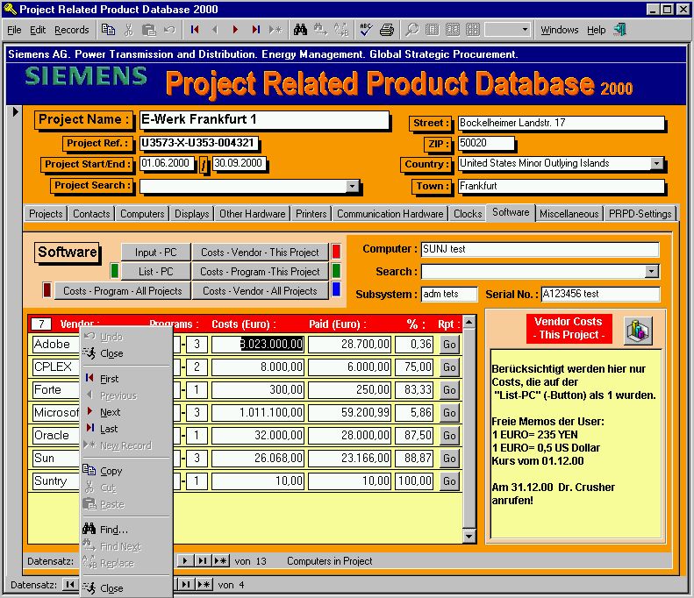
Task: Switch to the Computers tab
Action: pos(142,214)
